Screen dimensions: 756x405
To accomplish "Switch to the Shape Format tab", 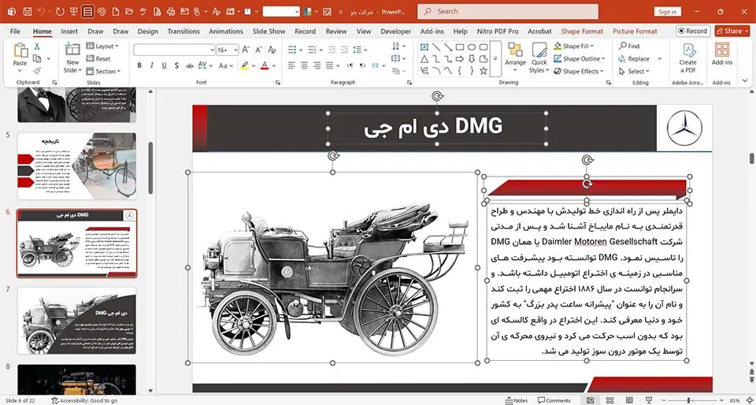I will pyautogui.click(x=582, y=32).
